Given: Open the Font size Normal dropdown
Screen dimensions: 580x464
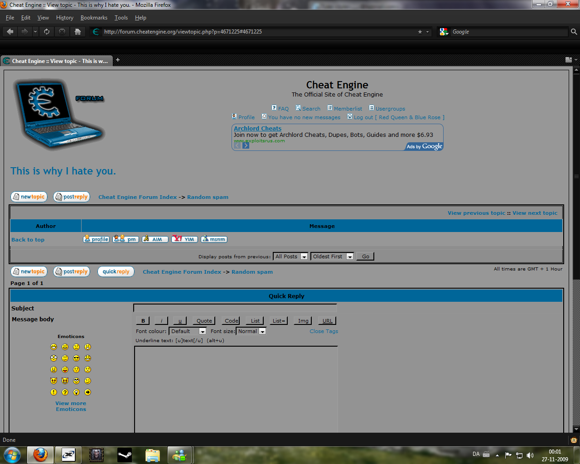Looking at the screenshot, I should point(251,331).
